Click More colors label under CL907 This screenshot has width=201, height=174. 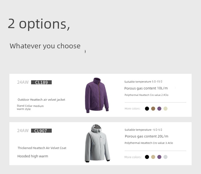(133, 157)
